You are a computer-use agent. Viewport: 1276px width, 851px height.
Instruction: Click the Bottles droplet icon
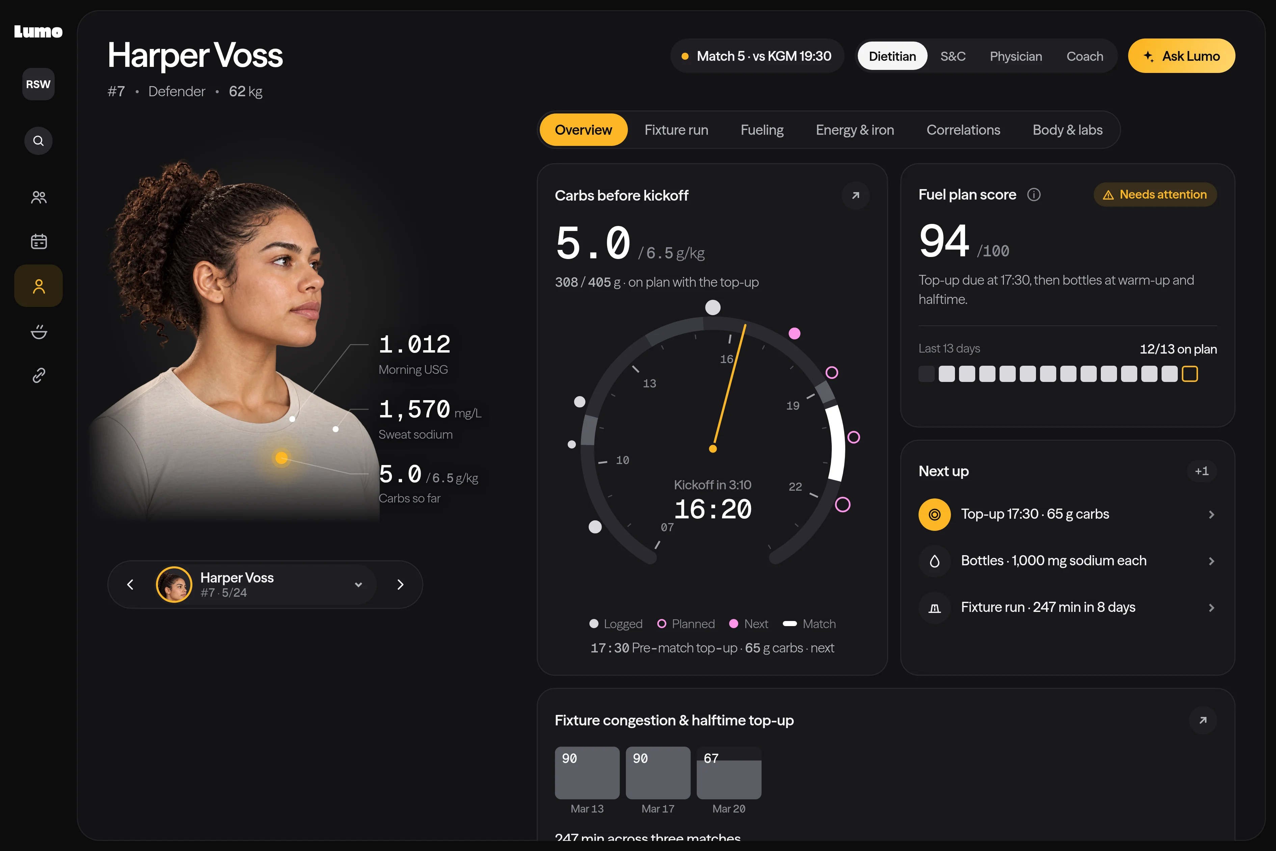click(x=934, y=561)
